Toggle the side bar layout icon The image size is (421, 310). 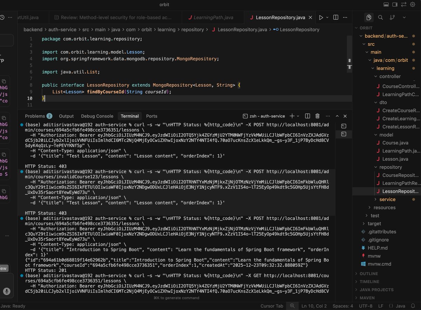(x=395, y=5)
